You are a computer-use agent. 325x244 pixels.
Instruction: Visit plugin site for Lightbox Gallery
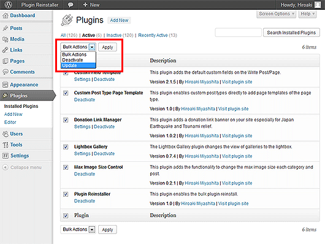(x=237, y=156)
